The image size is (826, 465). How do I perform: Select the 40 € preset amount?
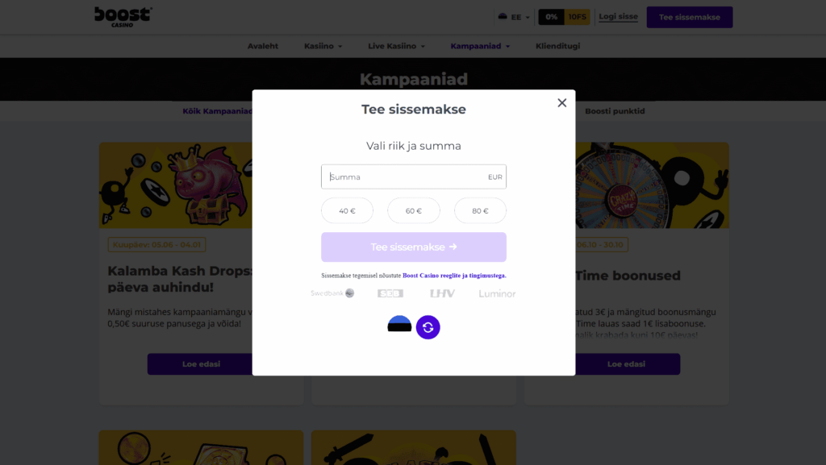pyautogui.click(x=348, y=210)
